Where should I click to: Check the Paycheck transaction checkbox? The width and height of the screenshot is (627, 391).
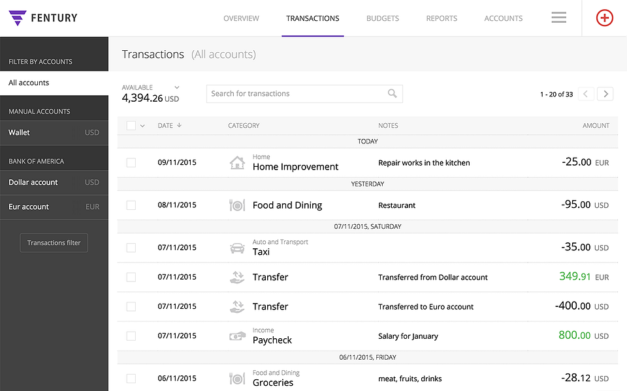pyautogui.click(x=131, y=336)
